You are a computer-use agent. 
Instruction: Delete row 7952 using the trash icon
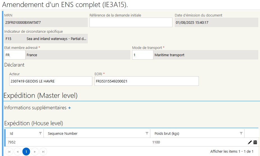[x=255, y=142]
